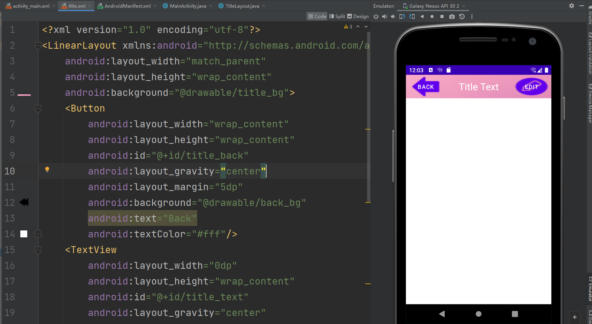Tap the EDIT button in the emulated app

tap(531, 87)
